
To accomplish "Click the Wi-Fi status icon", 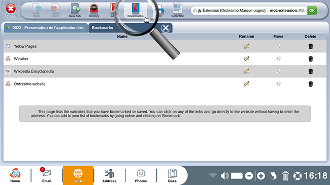I will (213, 175).
